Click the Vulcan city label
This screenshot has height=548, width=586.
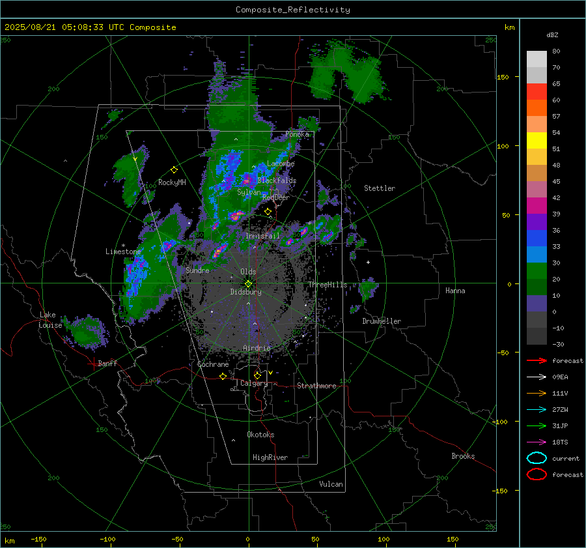331,484
